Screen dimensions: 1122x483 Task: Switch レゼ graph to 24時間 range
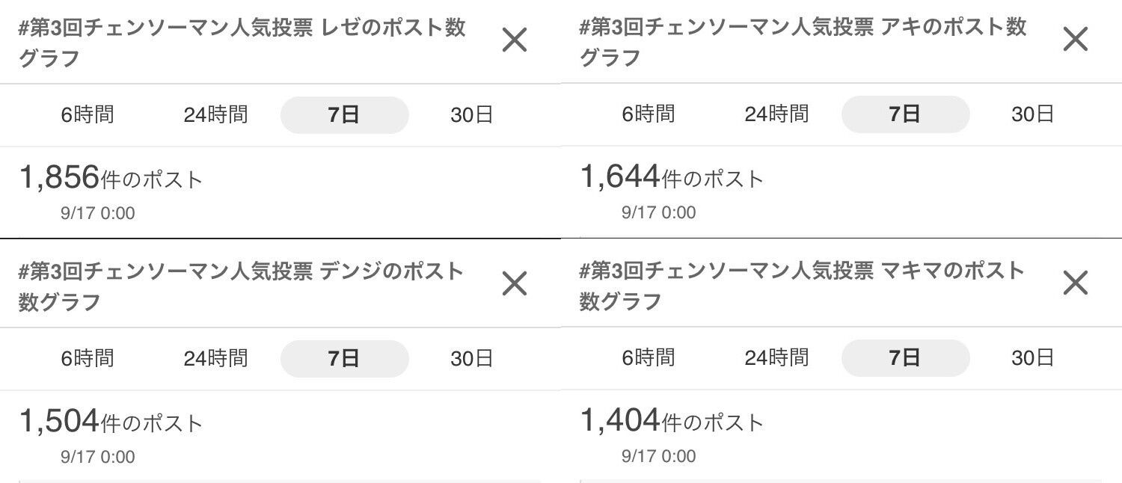(215, 115)
